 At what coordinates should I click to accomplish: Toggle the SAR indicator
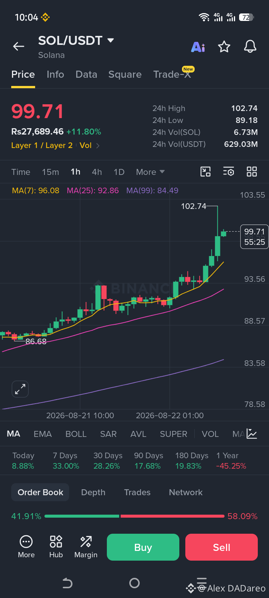108,434
